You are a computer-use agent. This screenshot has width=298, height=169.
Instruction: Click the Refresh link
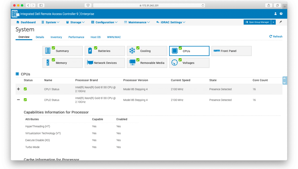pyautogui.click(x=276, y=36)
